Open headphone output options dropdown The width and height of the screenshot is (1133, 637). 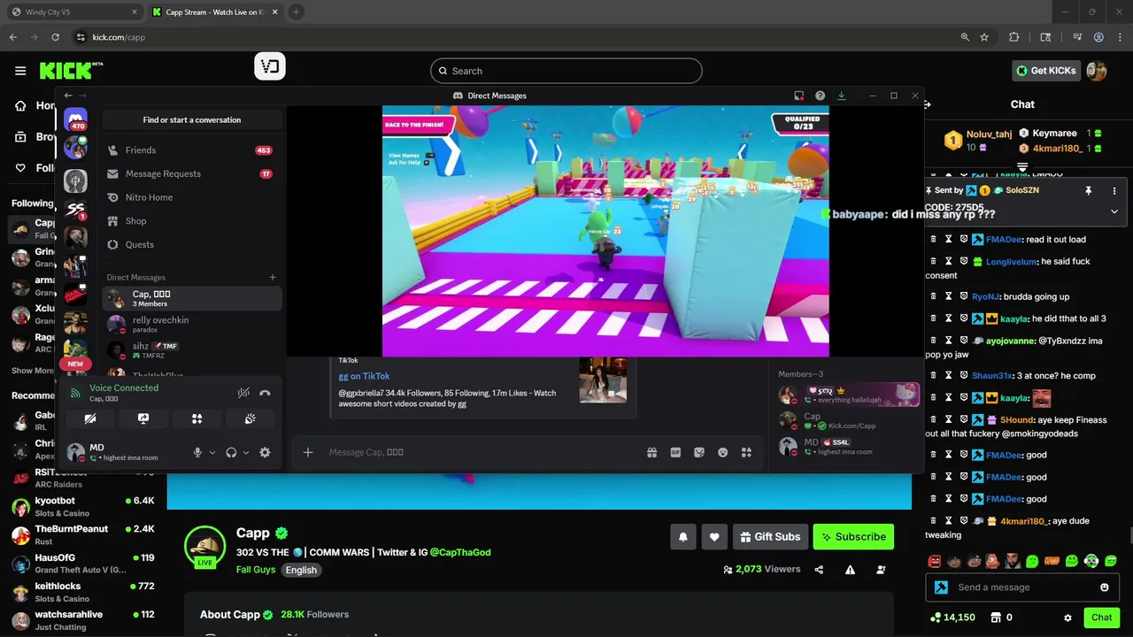pos(246,452)
